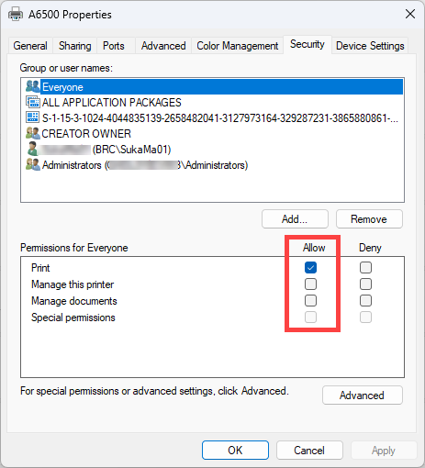Check Allow for Manage documents
This screenshot has width=425, height=468.
click(x=310, y=301)
